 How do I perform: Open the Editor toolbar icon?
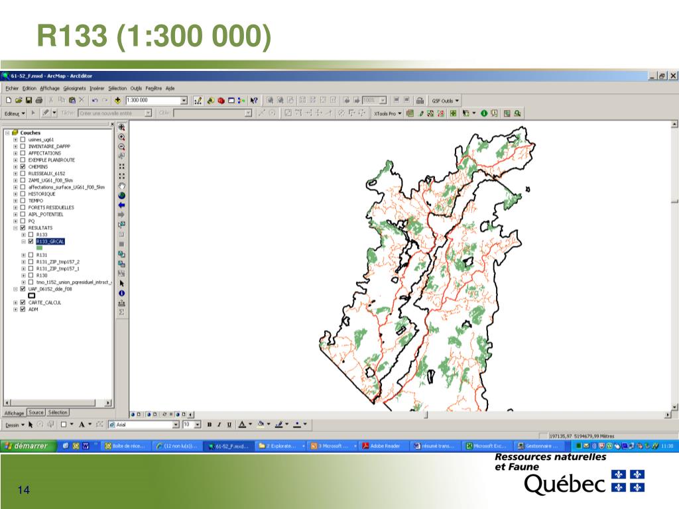(198, 101)
